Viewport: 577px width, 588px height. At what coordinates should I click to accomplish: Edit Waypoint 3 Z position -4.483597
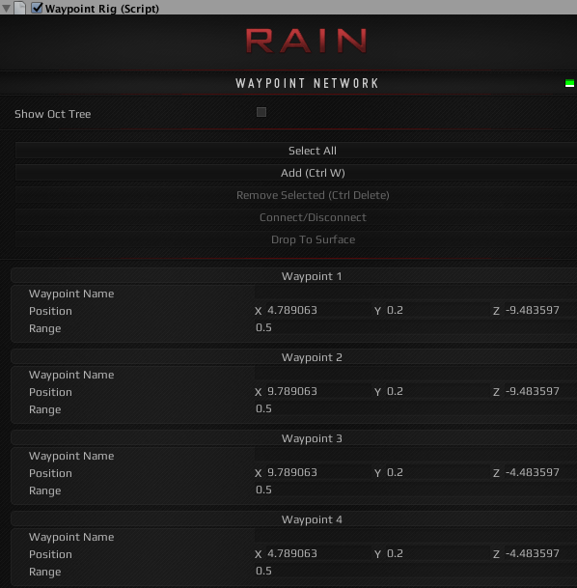coord(540,472)
